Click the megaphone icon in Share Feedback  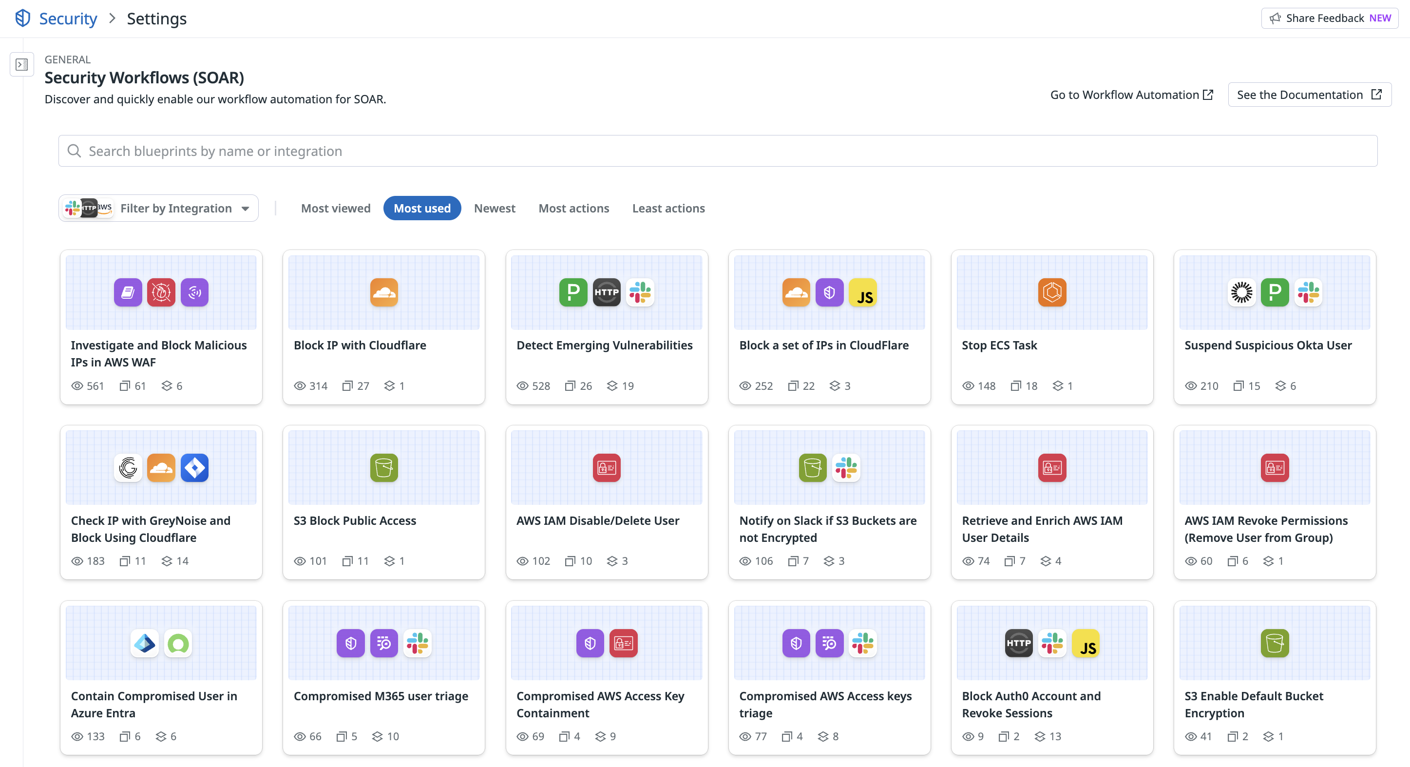(1276, 18)
